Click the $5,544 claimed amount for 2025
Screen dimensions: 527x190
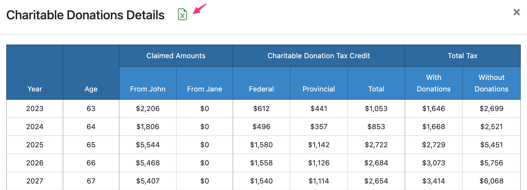[x=148, y=145]
